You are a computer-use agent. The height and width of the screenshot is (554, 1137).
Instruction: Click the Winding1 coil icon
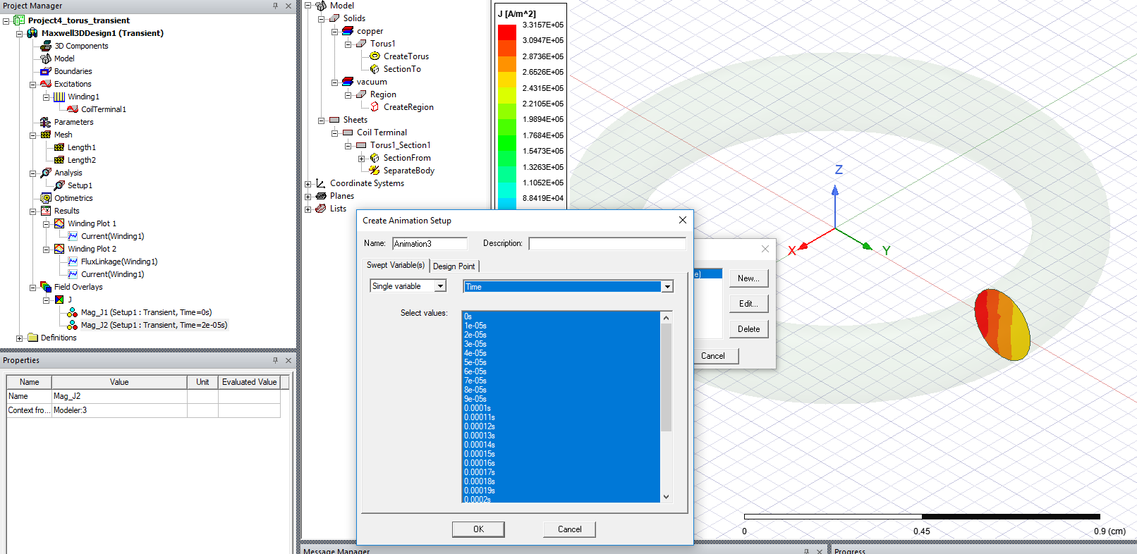tap(59, 97)
